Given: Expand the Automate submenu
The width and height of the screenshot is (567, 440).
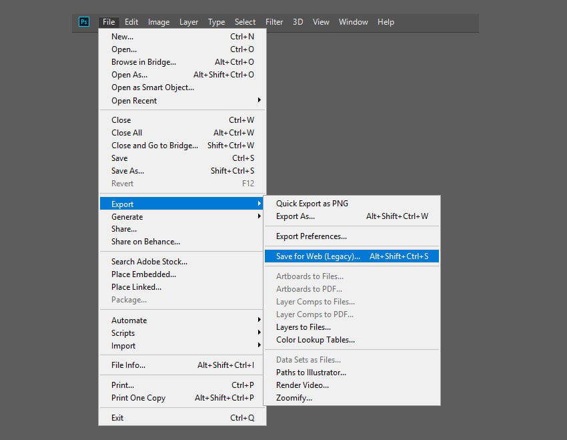Looking at the screenshot, I should click(x=181, y=320).
